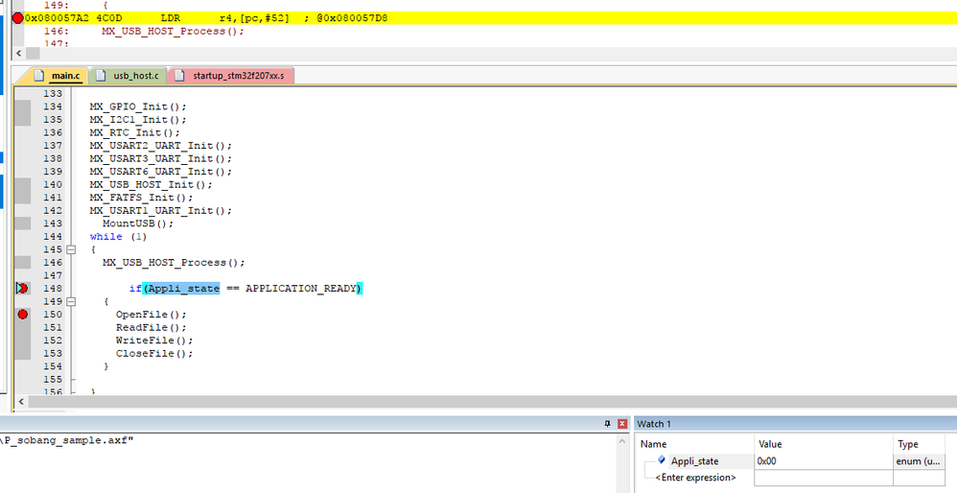957x493 pixels.
Task: Toggle breakpoint marker on line 148
Action: coord(23,288)
